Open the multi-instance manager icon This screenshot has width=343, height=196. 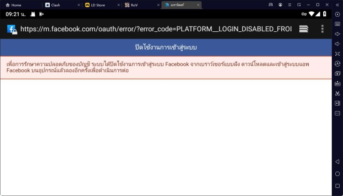(337, 73)
